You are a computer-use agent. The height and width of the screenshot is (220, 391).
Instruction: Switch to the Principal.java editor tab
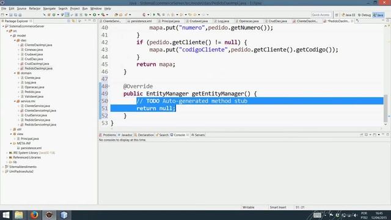(x=169, y=21)
